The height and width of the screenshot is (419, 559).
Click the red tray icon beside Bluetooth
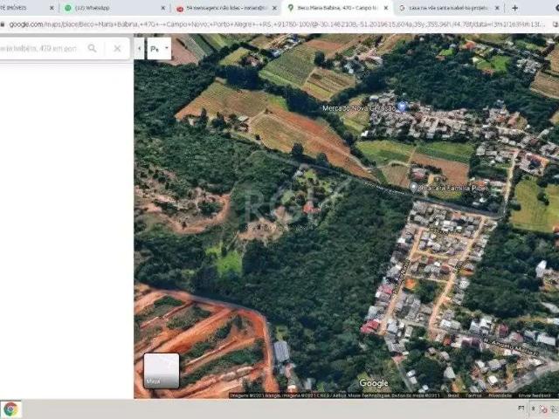point(543,409)
